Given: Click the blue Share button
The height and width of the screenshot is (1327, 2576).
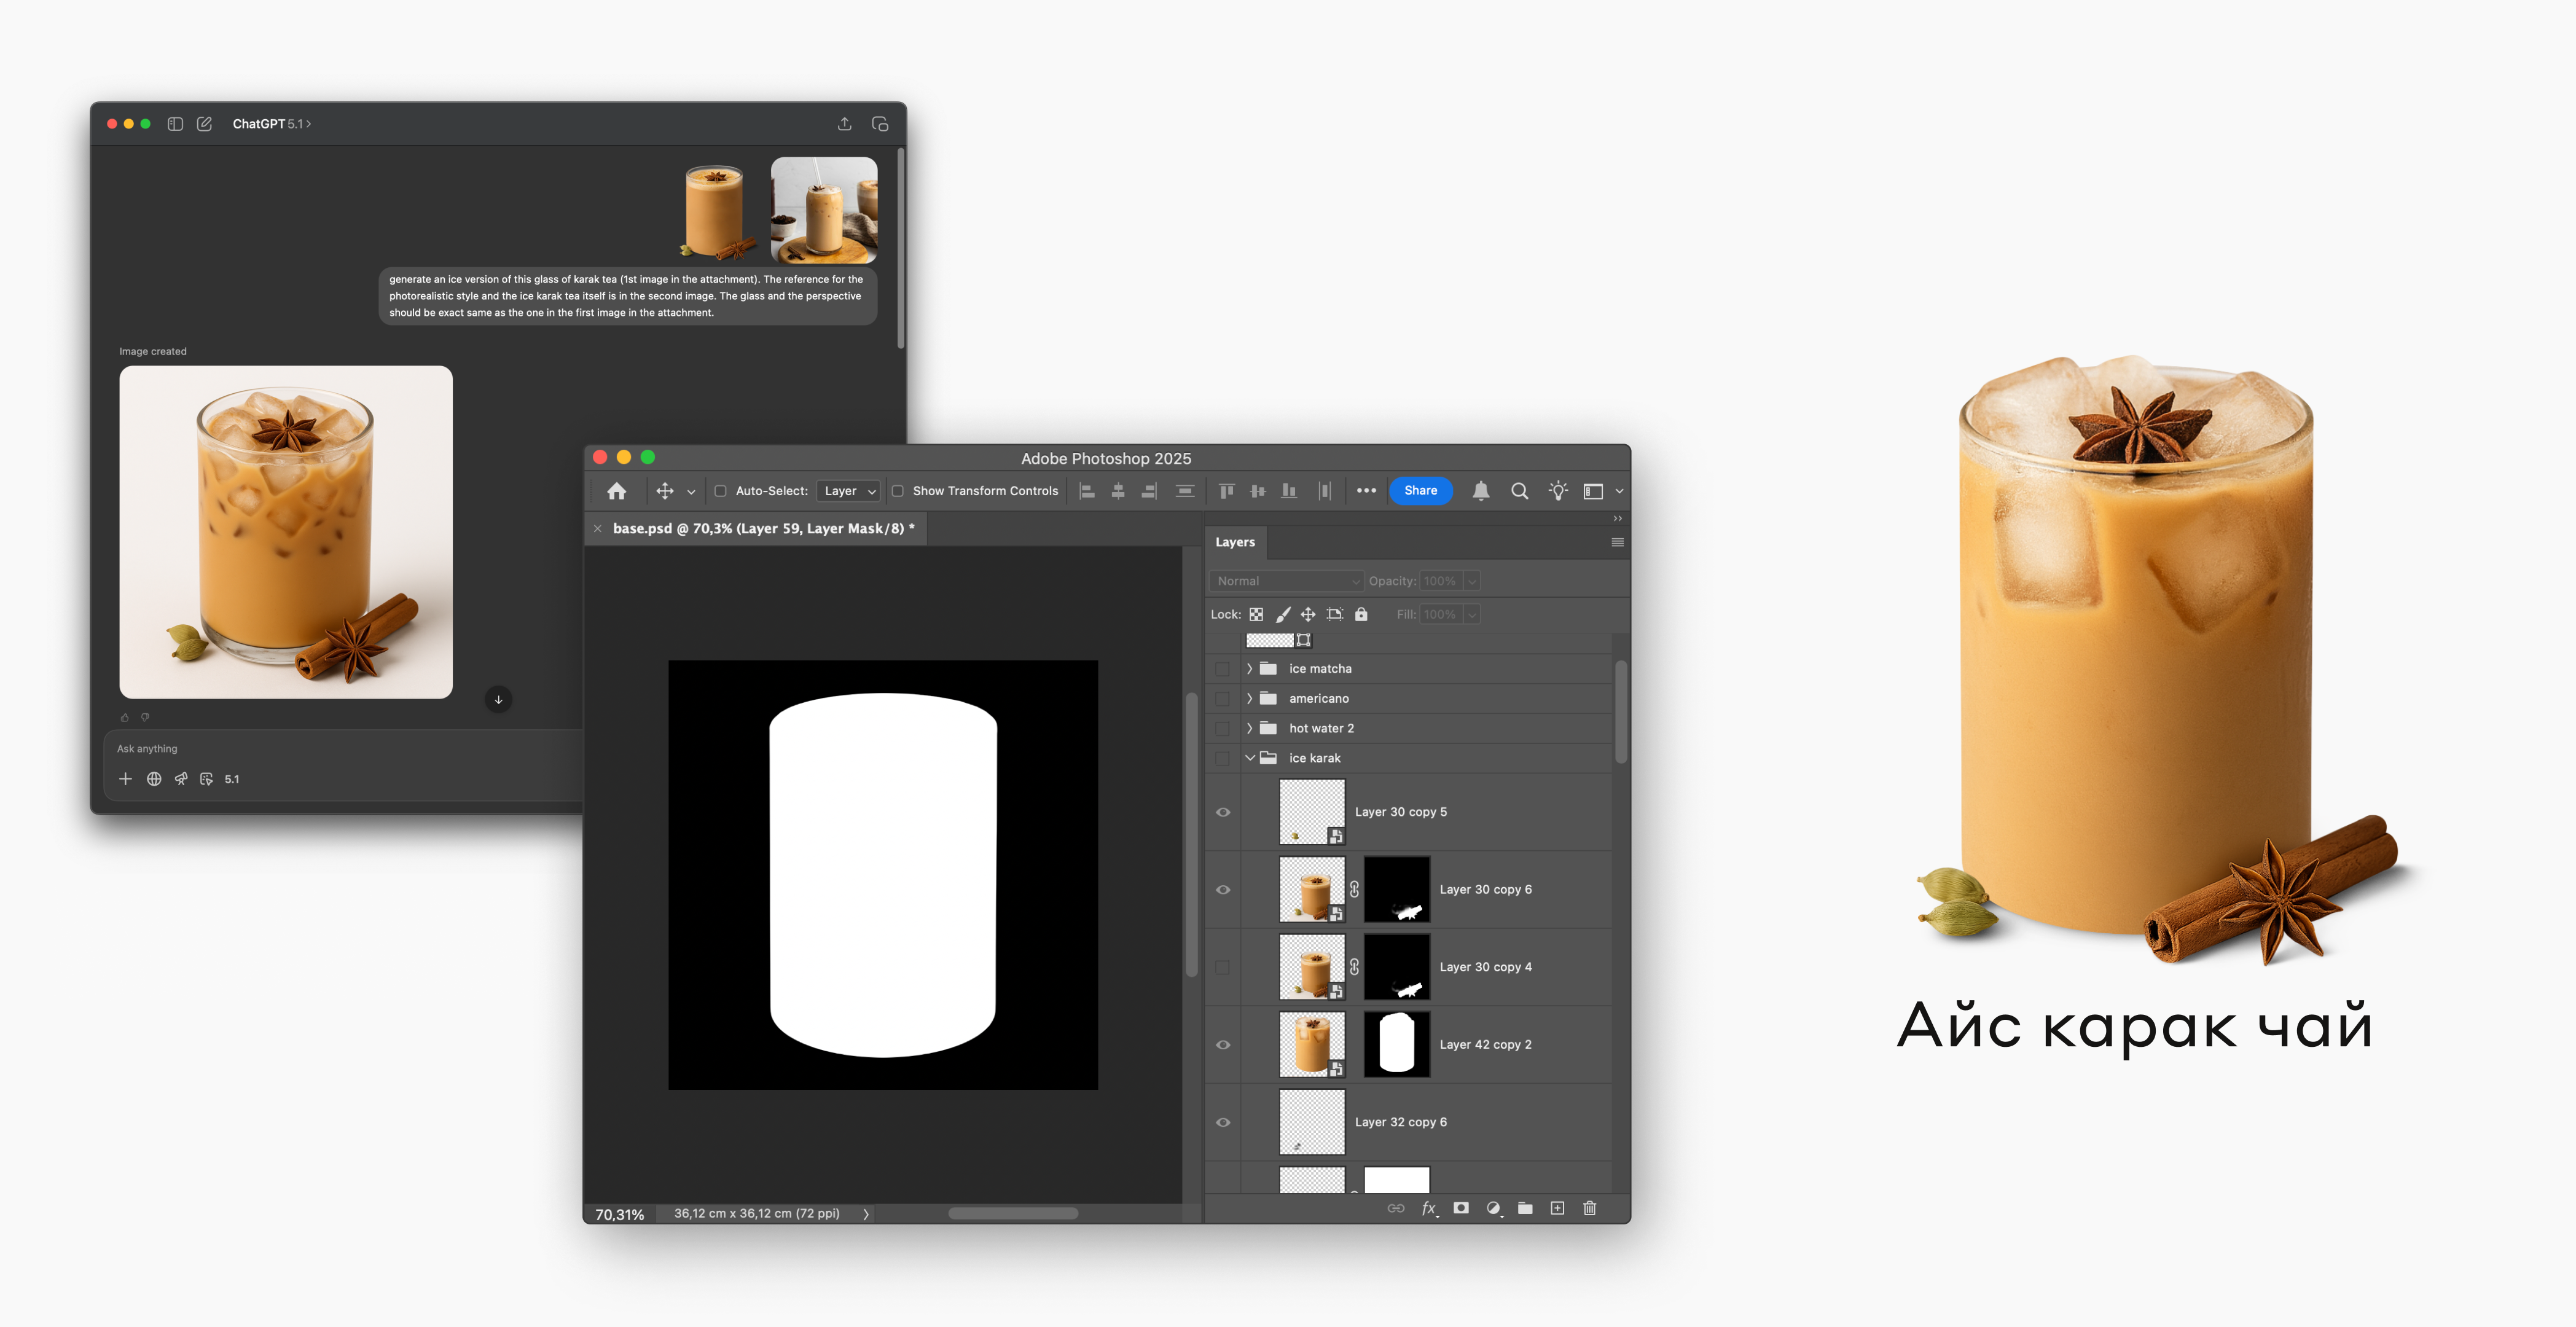Looking at the screenshot, I should (x=1420, y=491).
